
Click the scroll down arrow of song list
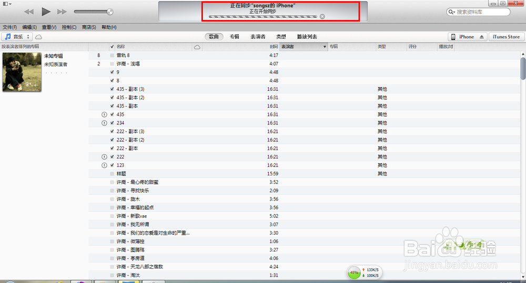coord(523,277)
